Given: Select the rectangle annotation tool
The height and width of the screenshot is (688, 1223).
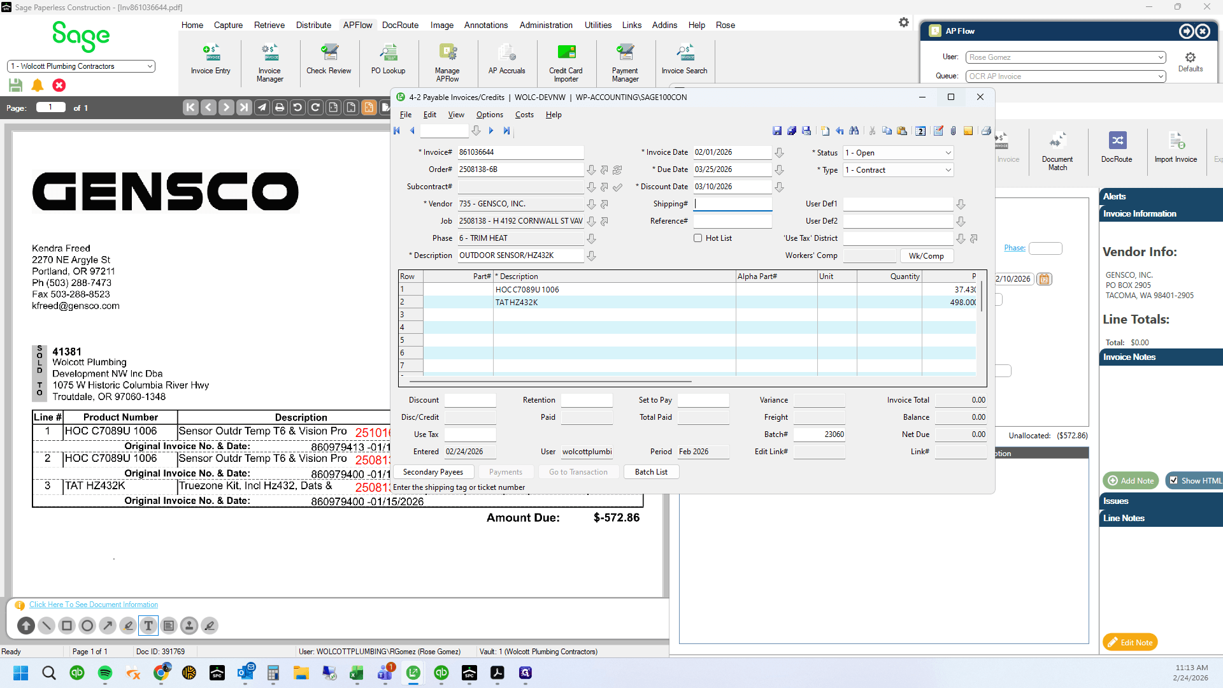Looking at the screenshot, I should pyautogui.click(x=67, y=626).
